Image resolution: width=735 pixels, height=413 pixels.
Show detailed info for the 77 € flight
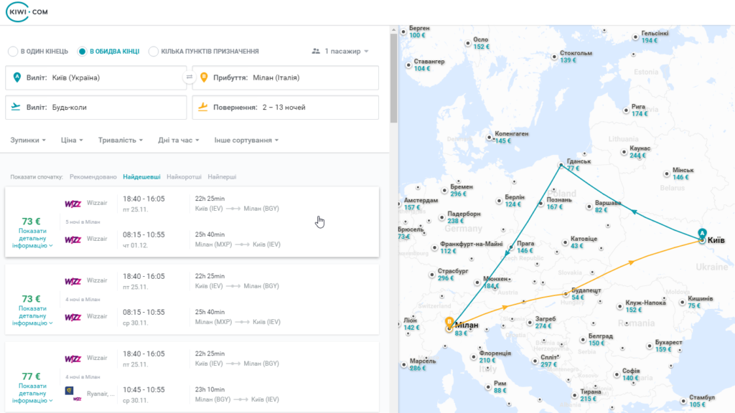[x=32, y=393]
